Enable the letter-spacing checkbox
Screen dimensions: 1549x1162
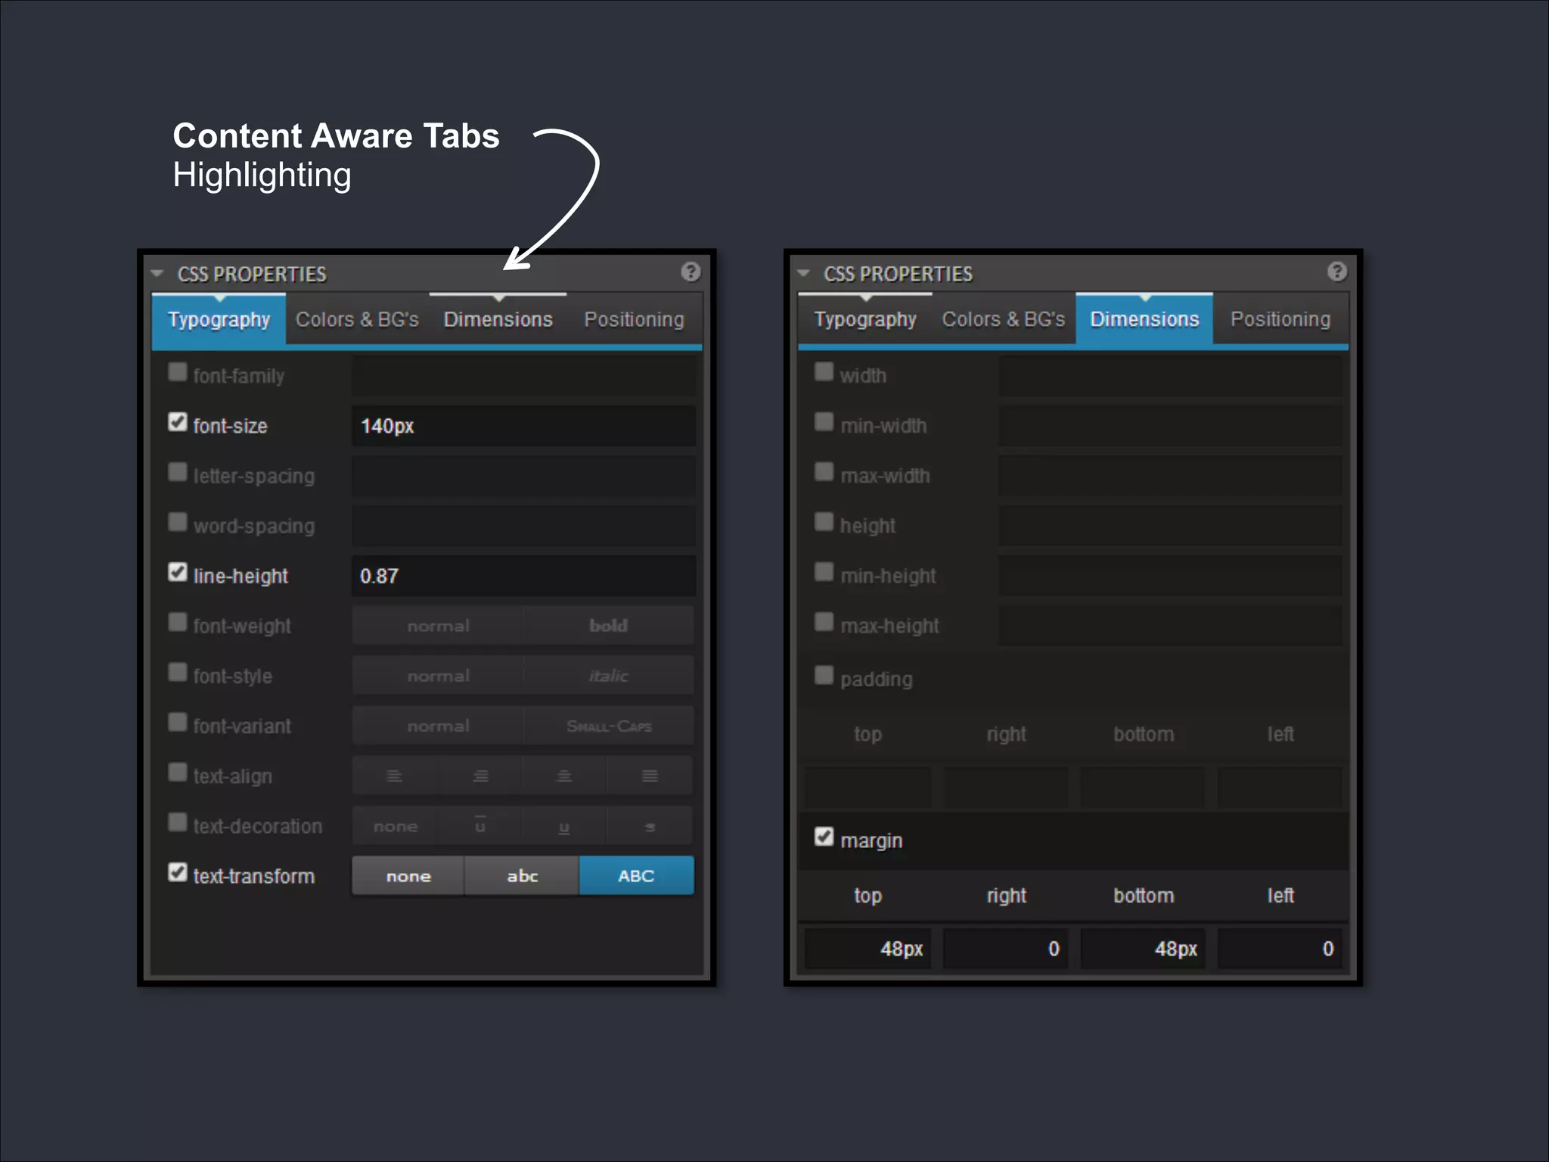178,472
